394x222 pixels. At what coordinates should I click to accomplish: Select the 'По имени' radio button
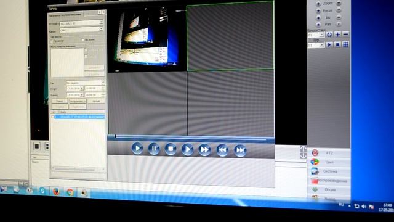(x=52, y=41)
